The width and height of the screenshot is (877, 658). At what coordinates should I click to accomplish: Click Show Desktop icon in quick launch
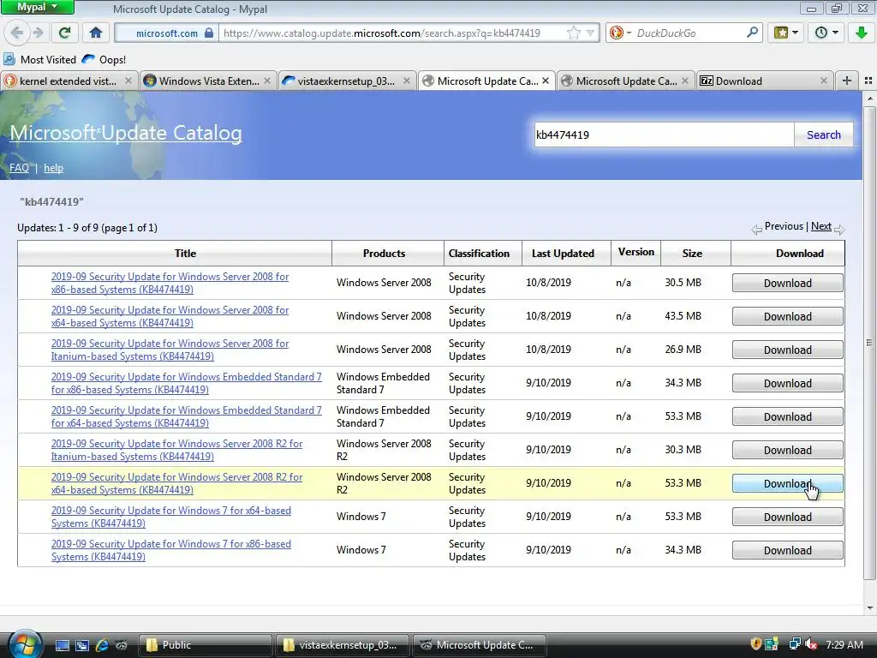click(62, 645)
